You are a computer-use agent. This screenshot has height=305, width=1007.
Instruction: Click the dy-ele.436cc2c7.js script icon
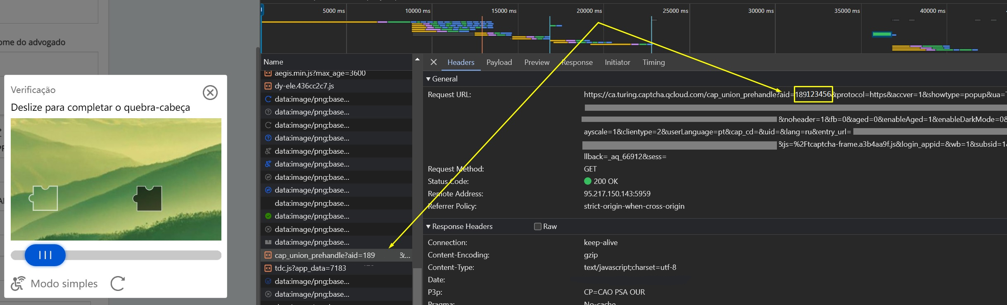pos(268,86)
